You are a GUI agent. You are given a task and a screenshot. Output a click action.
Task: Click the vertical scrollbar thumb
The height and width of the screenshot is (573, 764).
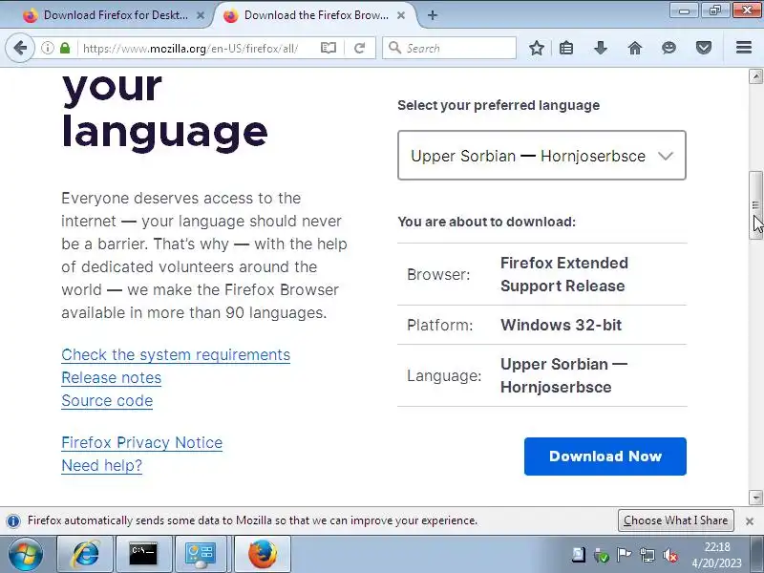(x=755, y=204)
